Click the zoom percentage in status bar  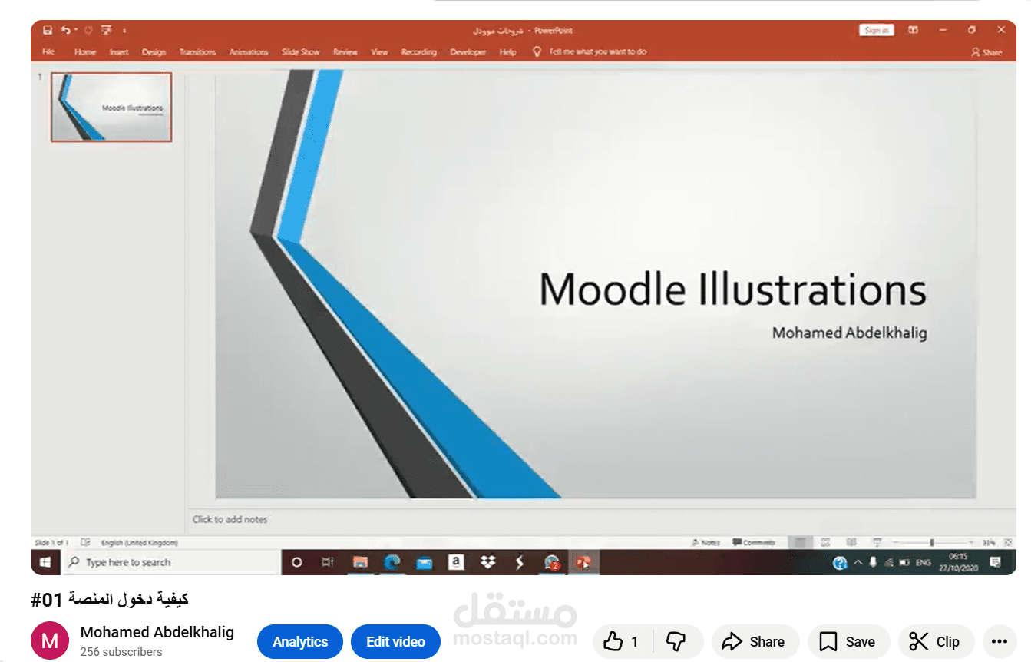coord(989,543)
